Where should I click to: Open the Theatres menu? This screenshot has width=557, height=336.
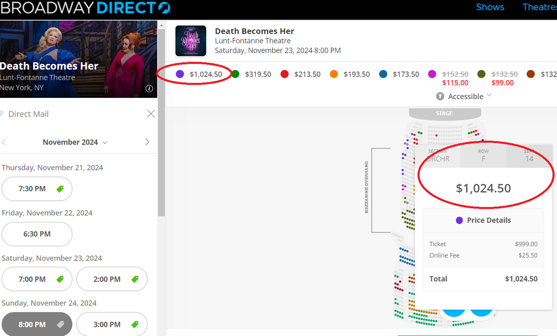pyautogui.click(x=540, y=7)
